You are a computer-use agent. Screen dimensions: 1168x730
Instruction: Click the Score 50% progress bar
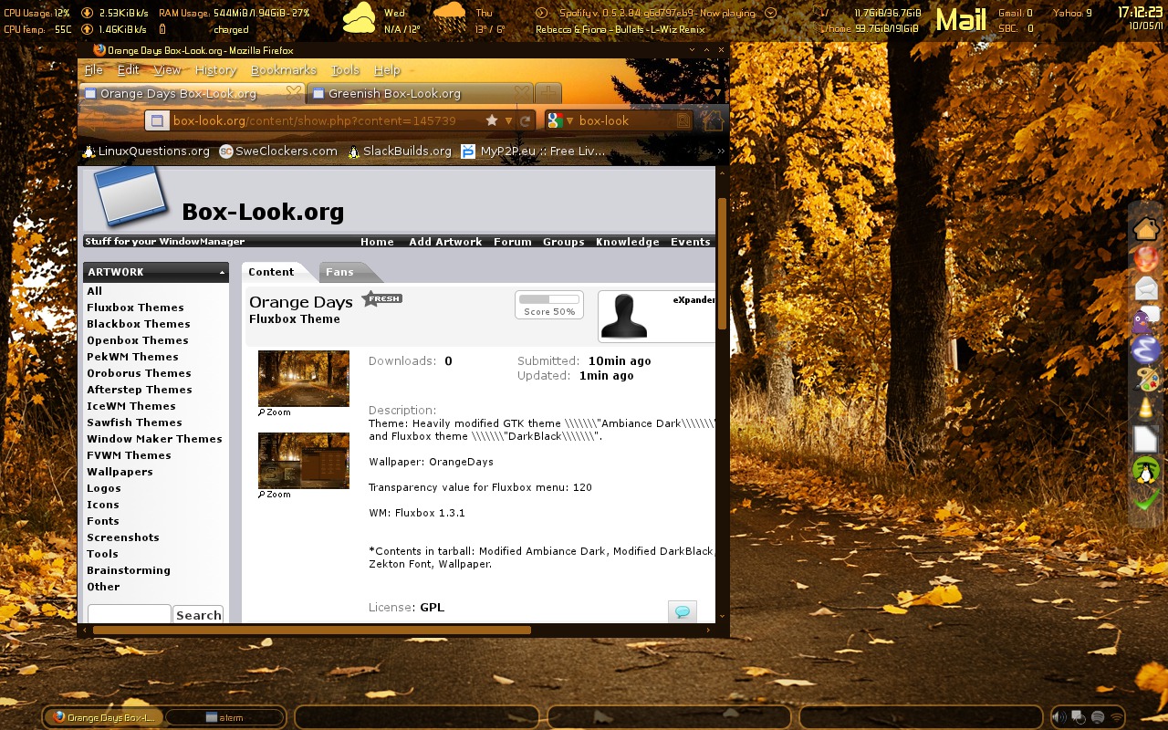pyautogui.click(x=549, y=299)
